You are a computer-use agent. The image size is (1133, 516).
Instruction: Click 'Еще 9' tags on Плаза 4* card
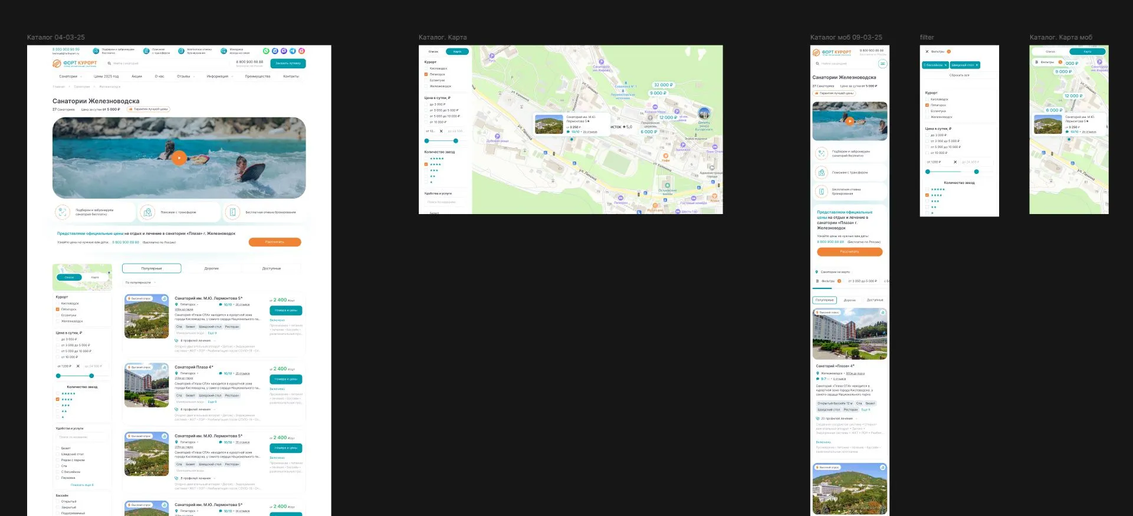[212, 402]
